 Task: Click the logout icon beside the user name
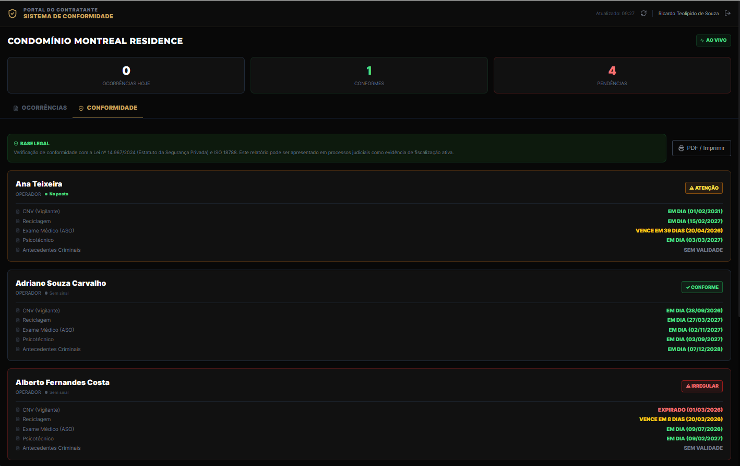click(x=727, y=14)
